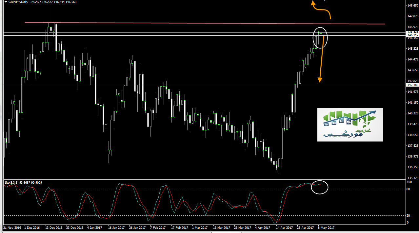Image resolution: width=419 pixels, height=233 pixels.
Task: Click the 7 Feb 2017 date label
Action: 158,227
